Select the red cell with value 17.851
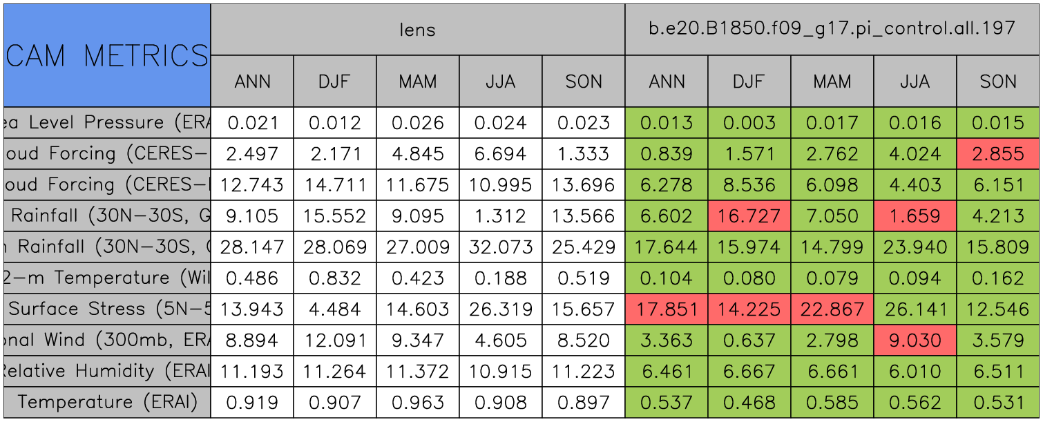The height and width of the screenshot is (422, 1043). point(667,309)
